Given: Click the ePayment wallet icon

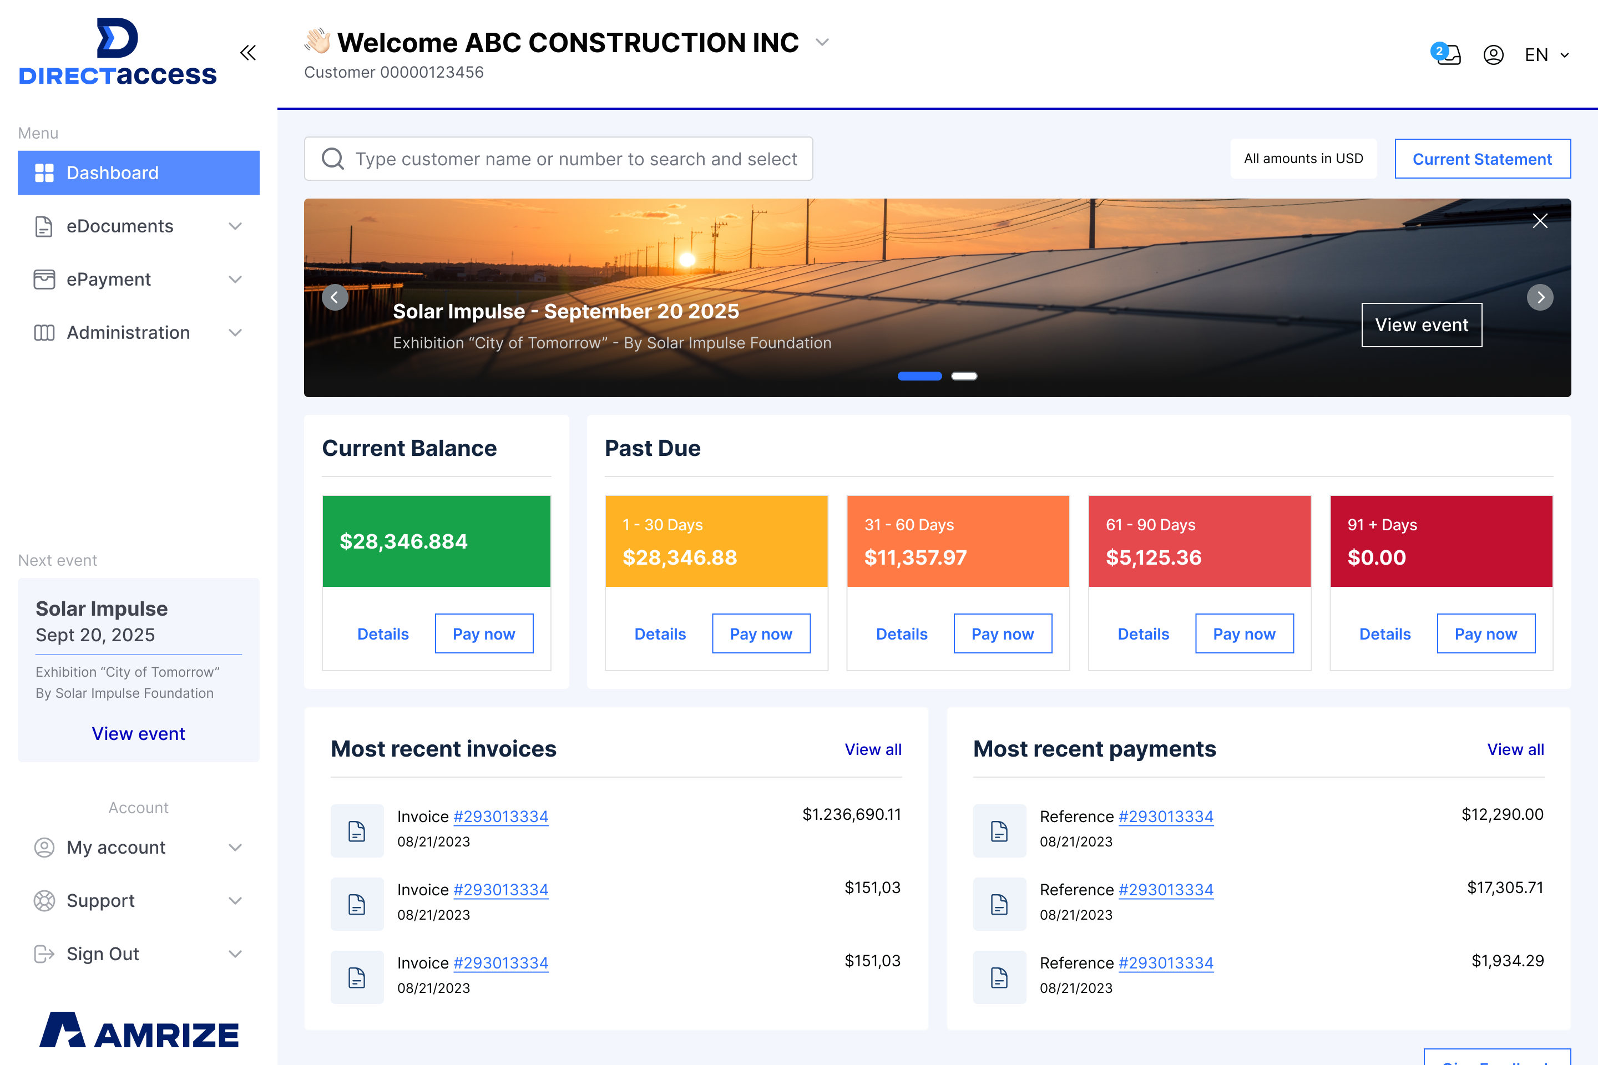Looking at the screenshot, I should [44, 279].
